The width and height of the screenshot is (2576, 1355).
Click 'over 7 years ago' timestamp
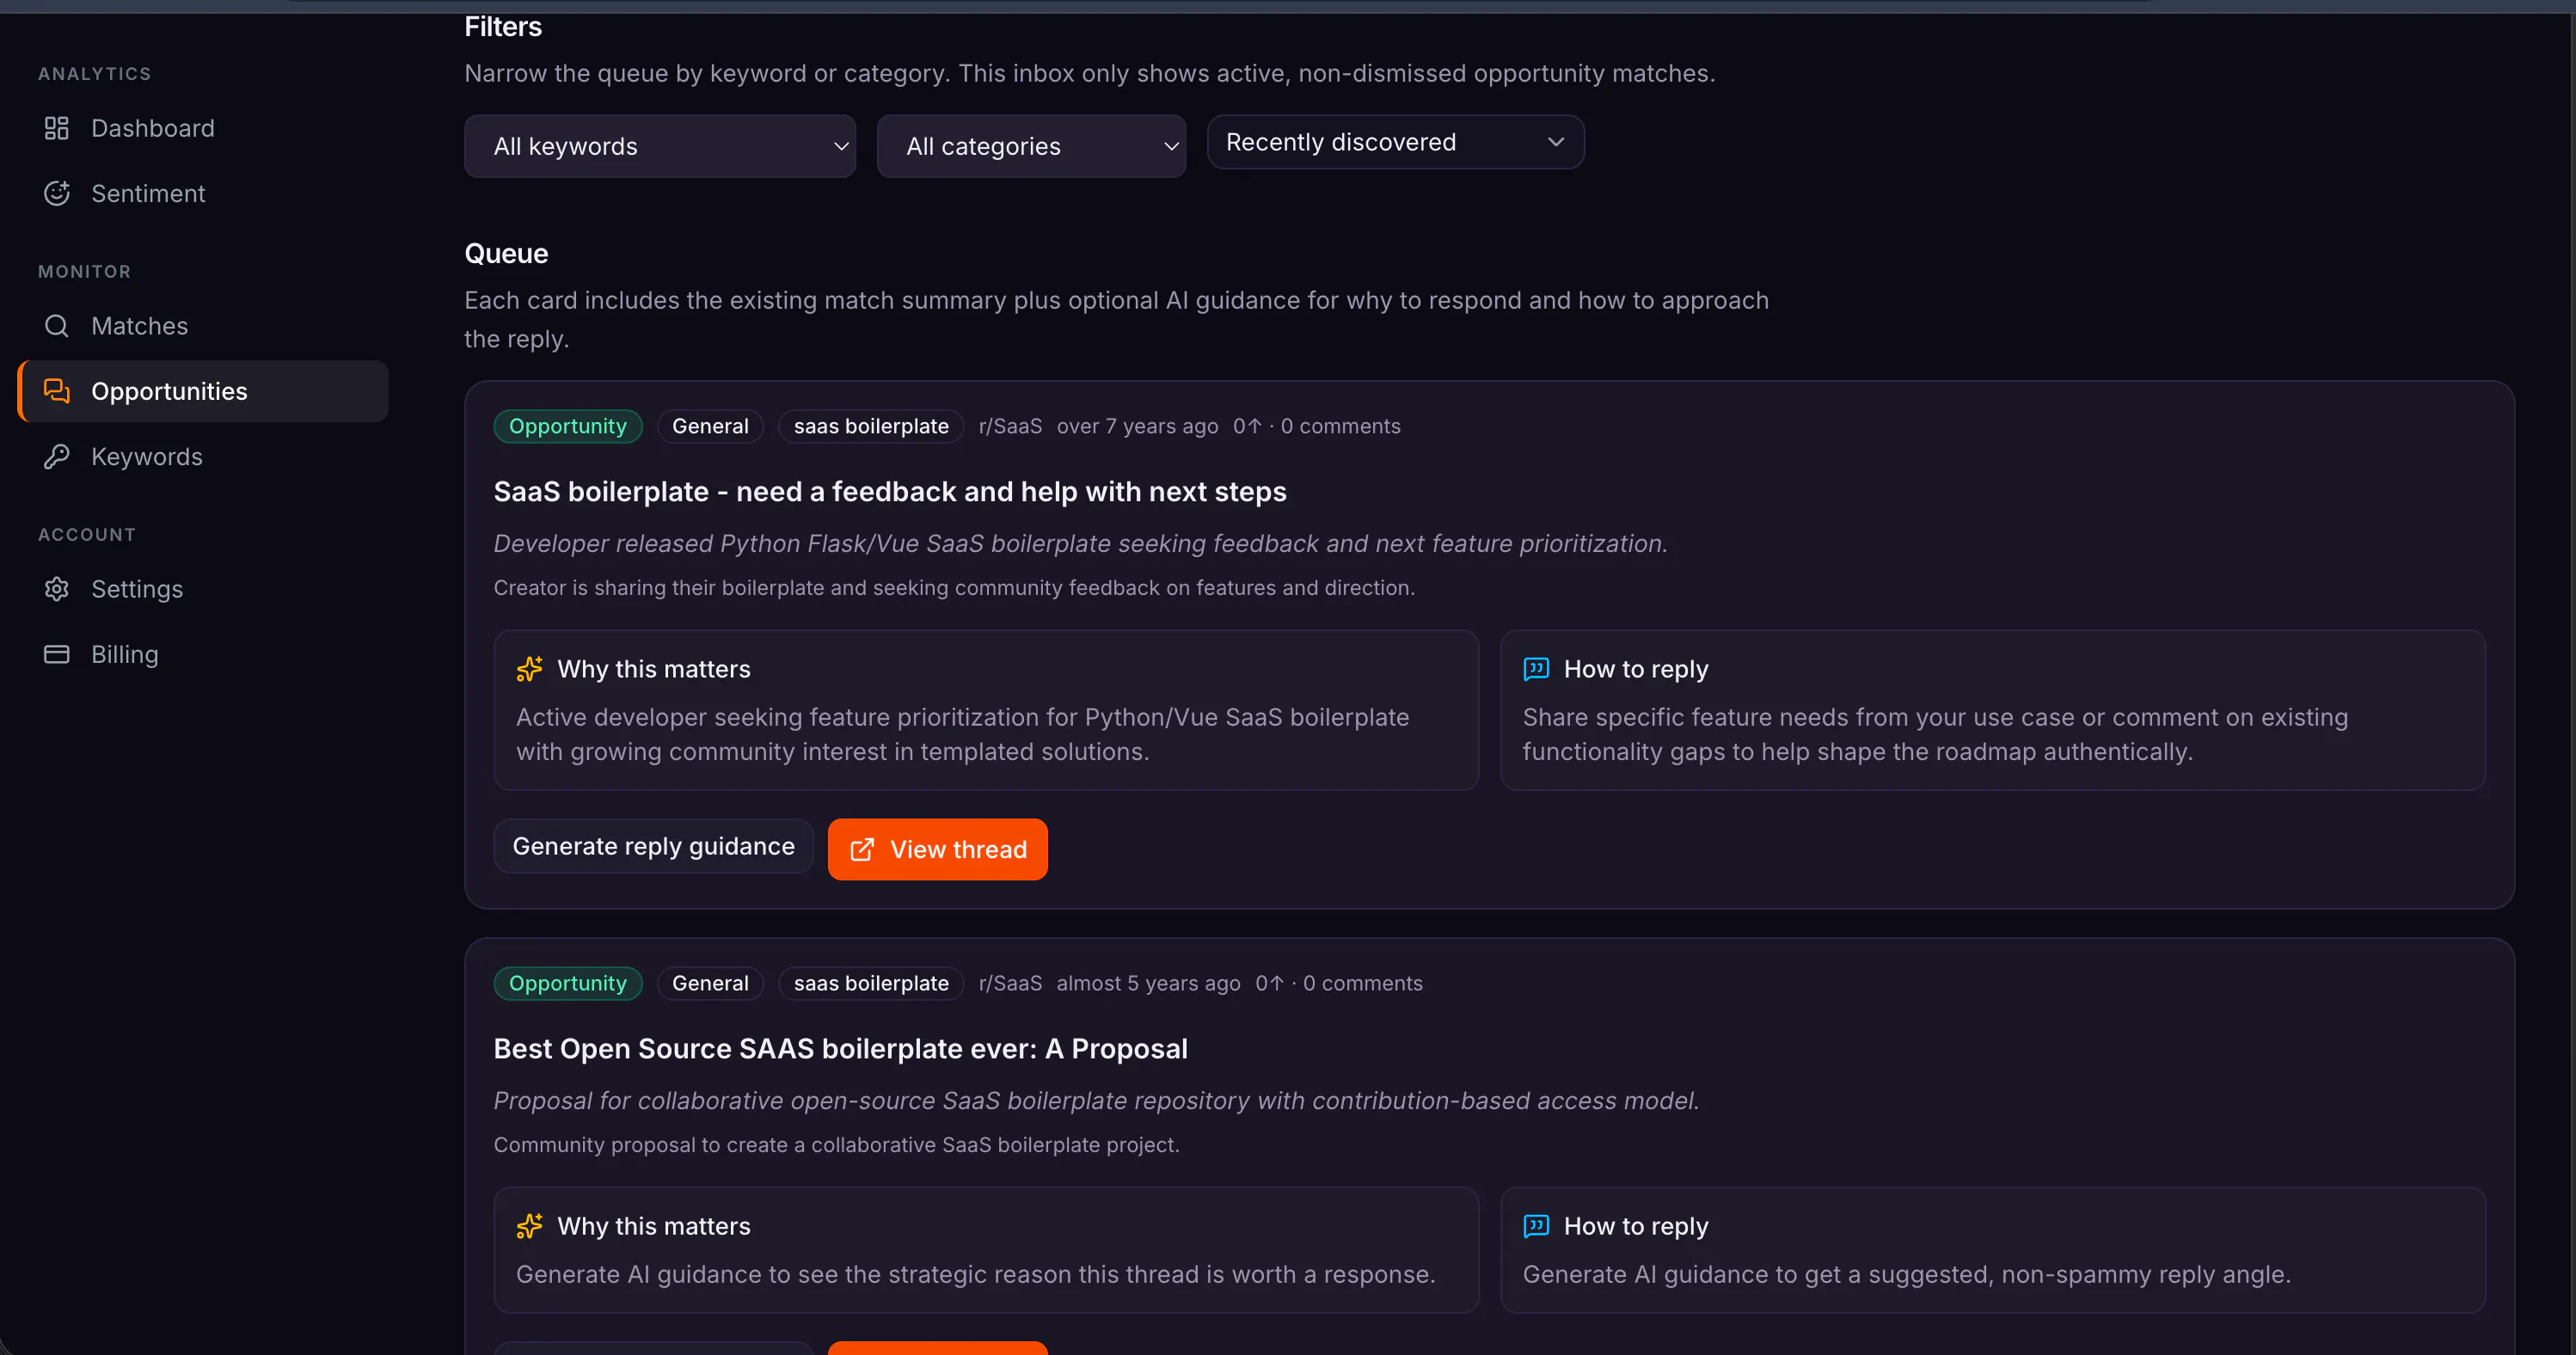(1137, 426)
